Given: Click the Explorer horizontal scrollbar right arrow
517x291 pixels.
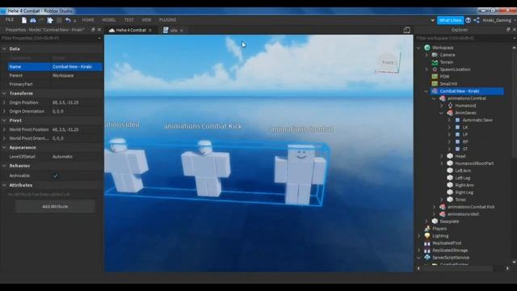Looking at the screenshot, I should pyautogui.click(x=507, y=268).
